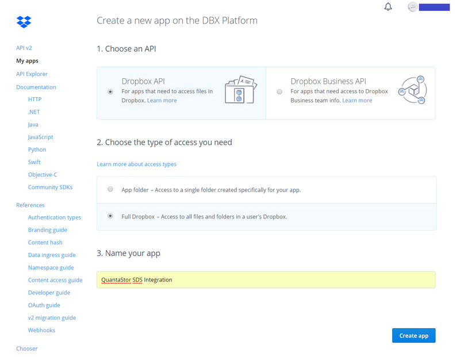Go to the Chooser page
Viewport: 460px width, 357px height.
point(26,348)
